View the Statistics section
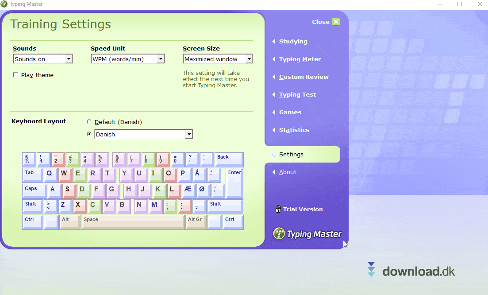The image size is (488, 295). point(294,130)
